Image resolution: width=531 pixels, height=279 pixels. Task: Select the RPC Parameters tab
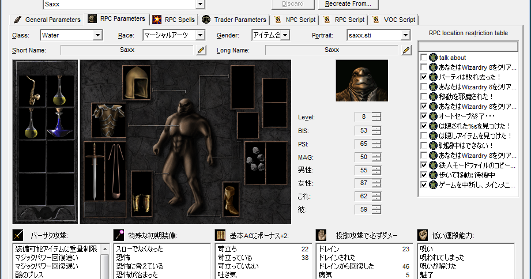(117, 18)
